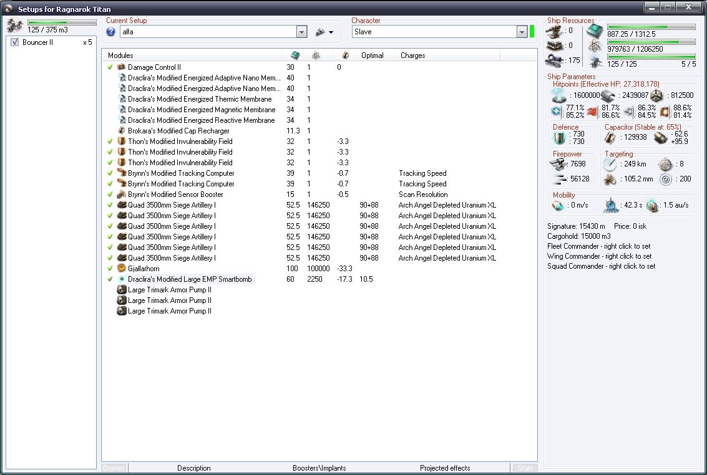Click the CPU icon beside 887.25 / 1312.5
The image size is (707, 475).
(595, 31)
